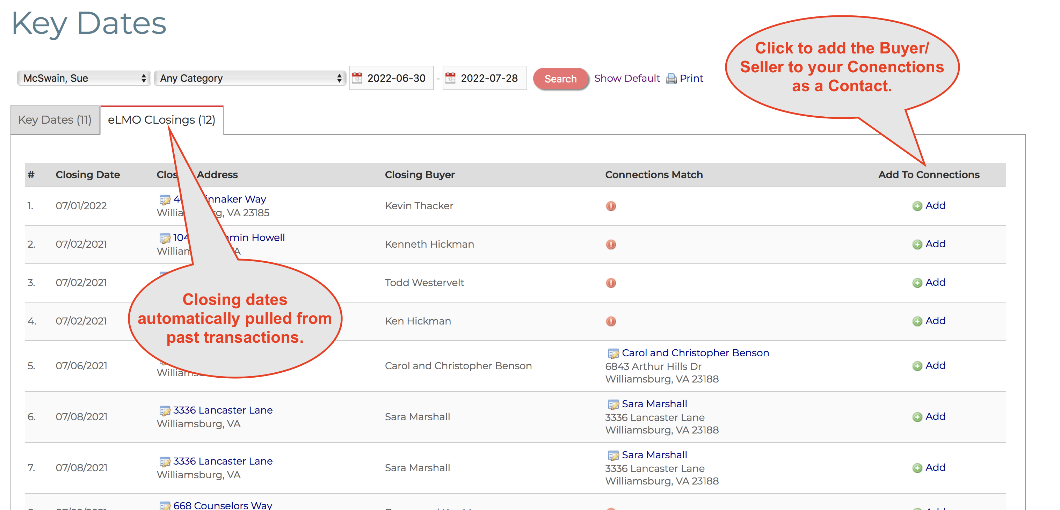
Task: Click the green plus Add icon for Kenneth Hickman
Action: click(917, 244)
